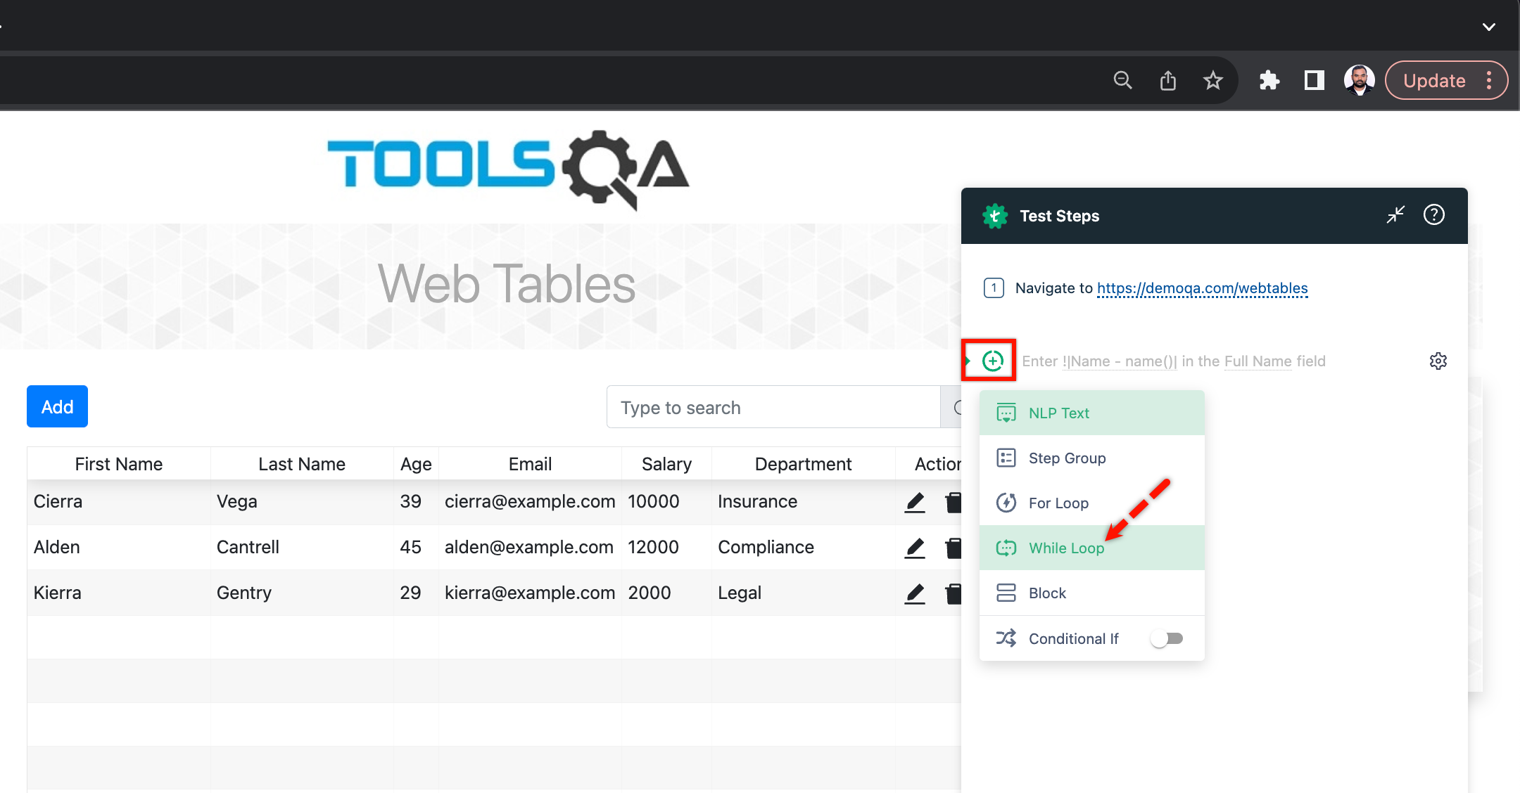The width and height of the screenshot is (1520, 793).
Task: Sort by Email column header
Action: coord(530,464)
